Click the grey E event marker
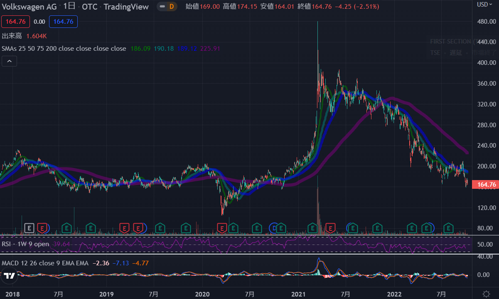 coord(29,227)
